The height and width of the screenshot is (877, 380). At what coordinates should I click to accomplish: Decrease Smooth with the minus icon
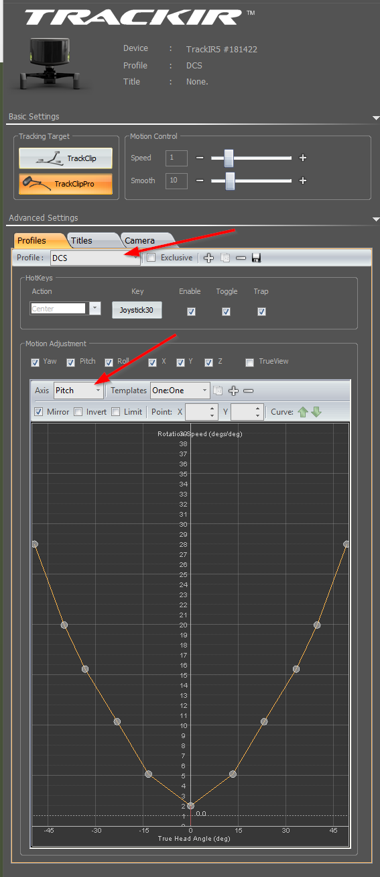200,180
